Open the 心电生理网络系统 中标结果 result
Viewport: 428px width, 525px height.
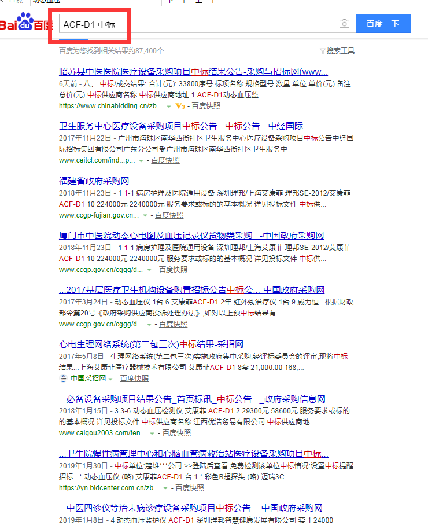151,344
